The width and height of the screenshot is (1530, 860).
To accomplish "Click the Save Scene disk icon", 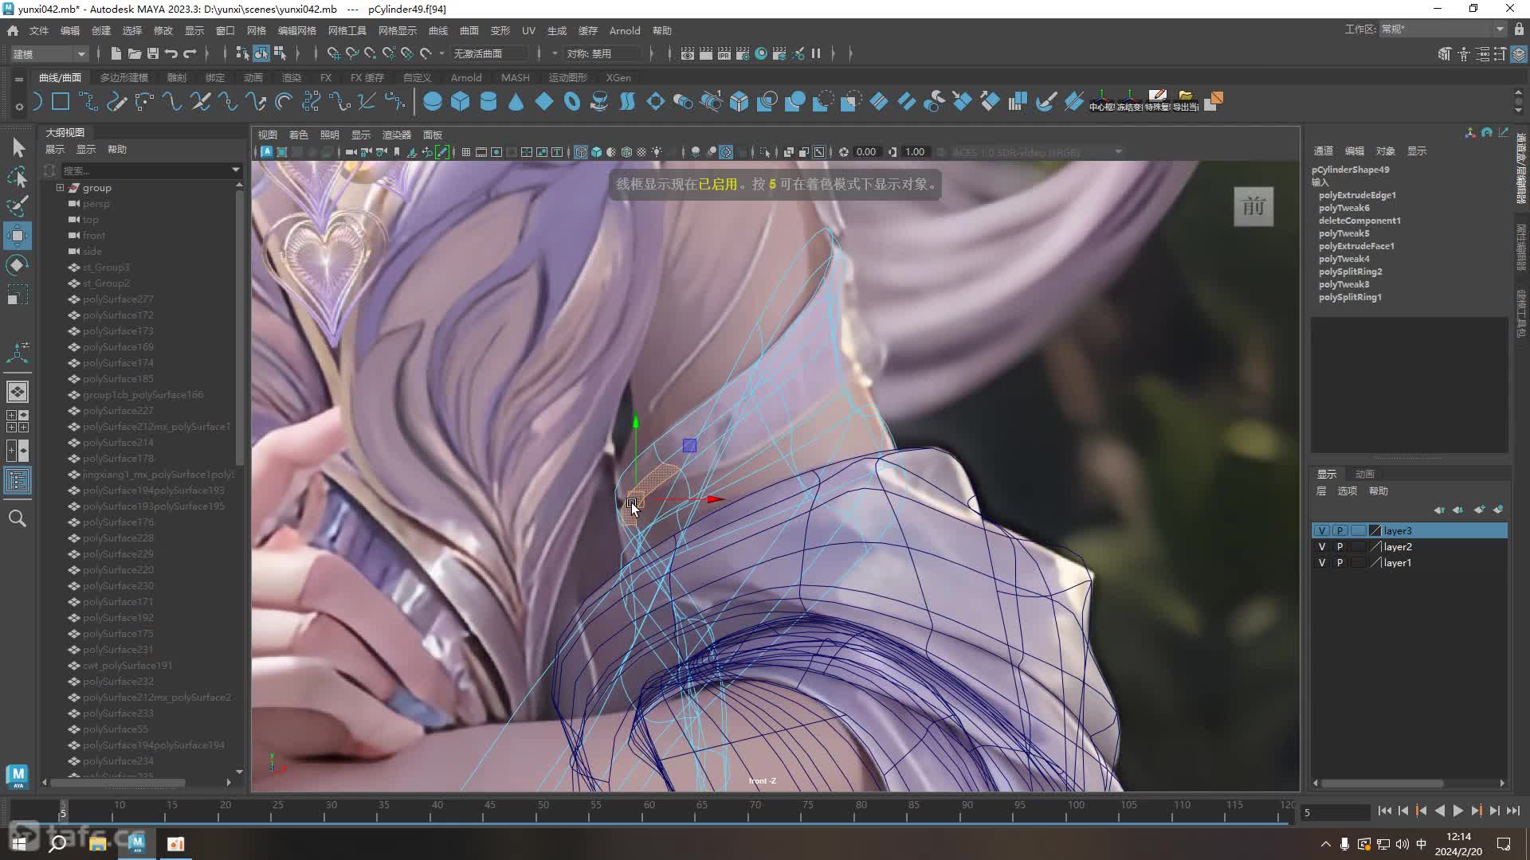I will pyautogui.click(x=152, y=53).
